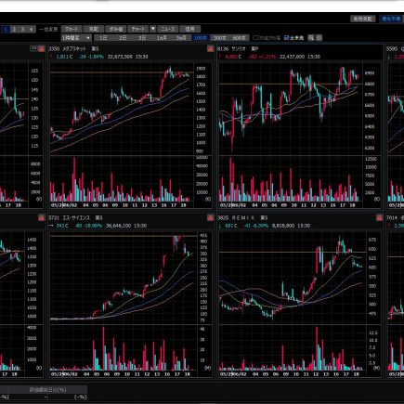Click the blue button at top right
Viewport: 404px width, 404px height.
391,19
